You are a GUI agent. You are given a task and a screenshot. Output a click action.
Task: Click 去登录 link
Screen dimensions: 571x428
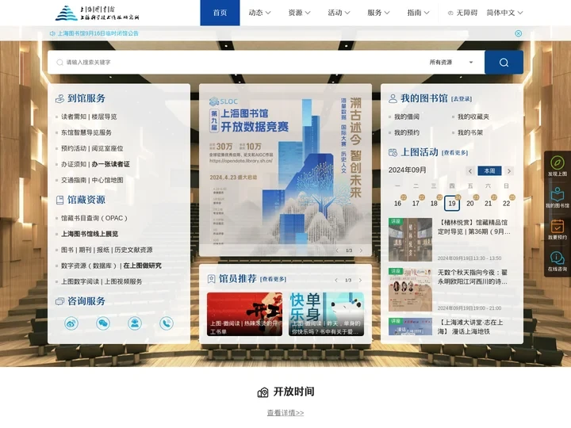click(x=462, y=99)
